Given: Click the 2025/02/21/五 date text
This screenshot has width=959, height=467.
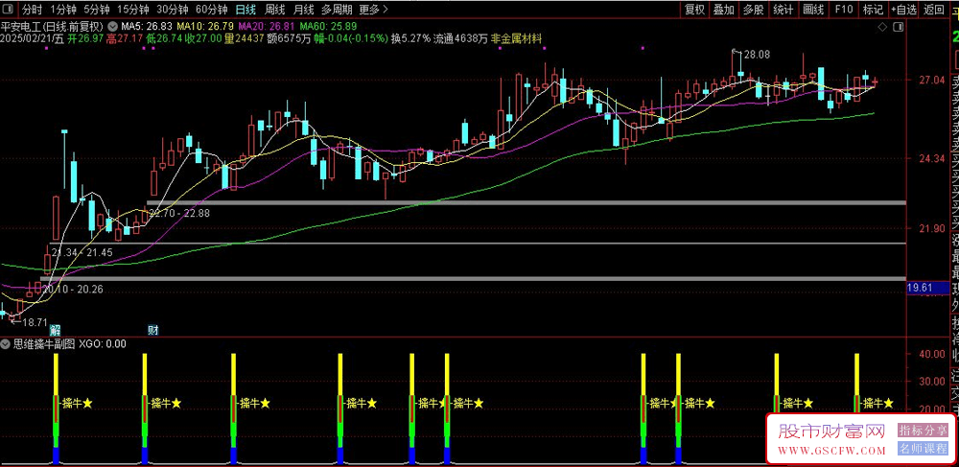Looking at the screenshot, I should 33,38.
